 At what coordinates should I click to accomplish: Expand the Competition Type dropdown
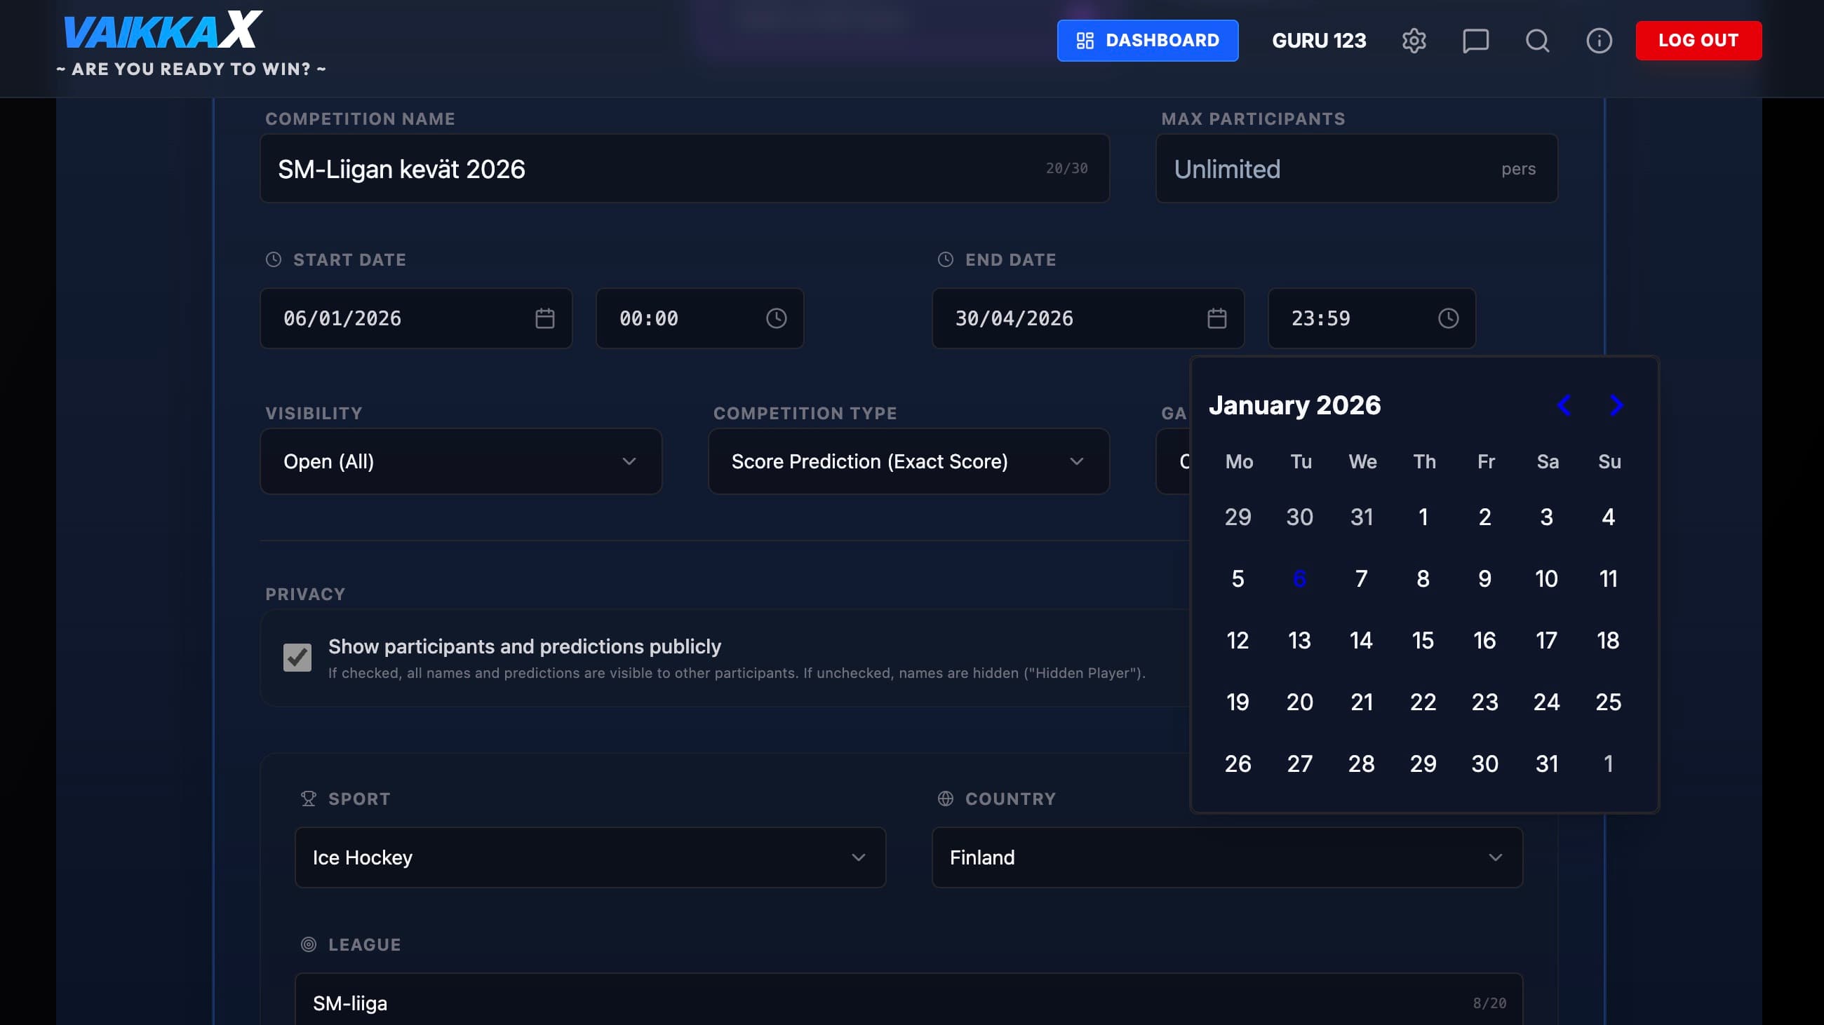coord(908,461)
